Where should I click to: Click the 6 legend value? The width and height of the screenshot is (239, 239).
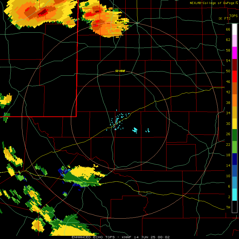229,186
